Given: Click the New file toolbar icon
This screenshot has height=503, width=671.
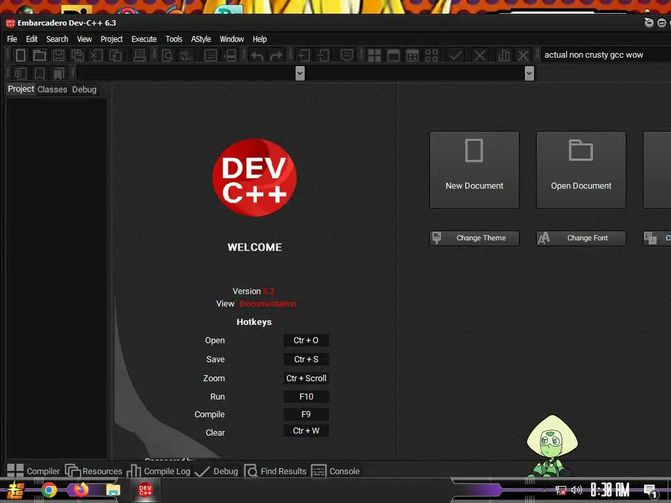Looking at the screenshot, I should coord(20,55).
